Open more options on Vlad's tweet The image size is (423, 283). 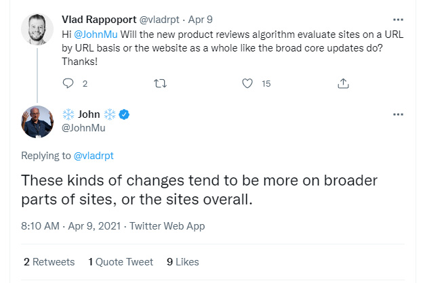(x=398, y=19)
